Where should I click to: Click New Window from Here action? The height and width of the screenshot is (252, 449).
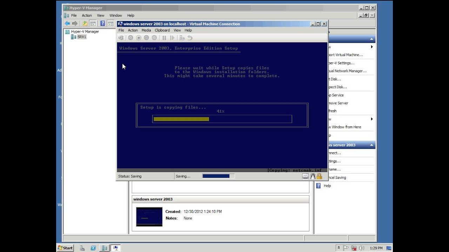(x=344, y=127)
